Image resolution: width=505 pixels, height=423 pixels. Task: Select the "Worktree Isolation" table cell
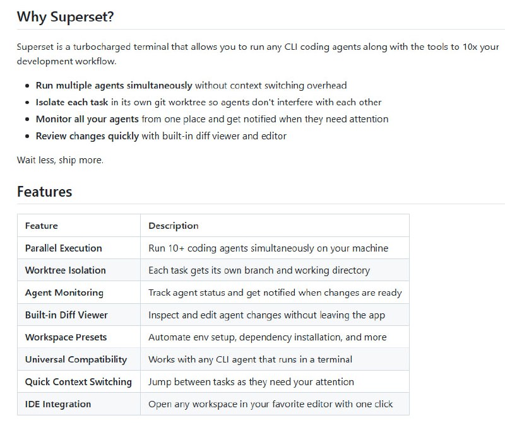pyautogui.click(x=66, y=270)
